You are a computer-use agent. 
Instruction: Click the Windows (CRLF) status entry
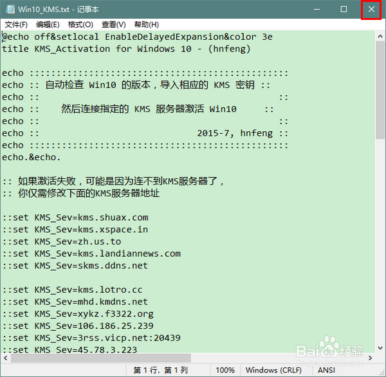click(273, 370)
